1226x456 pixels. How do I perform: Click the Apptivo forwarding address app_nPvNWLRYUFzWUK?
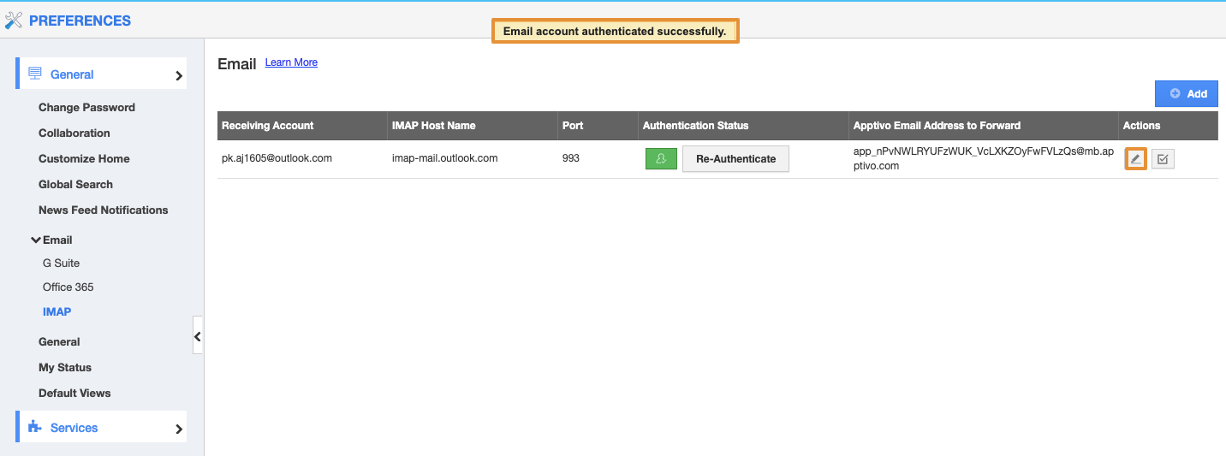point(982,159)
